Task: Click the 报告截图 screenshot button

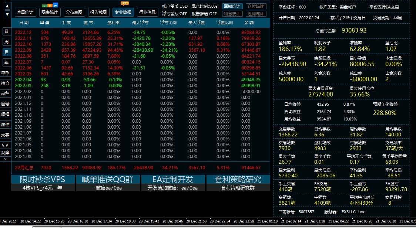Action: point(99,12)
